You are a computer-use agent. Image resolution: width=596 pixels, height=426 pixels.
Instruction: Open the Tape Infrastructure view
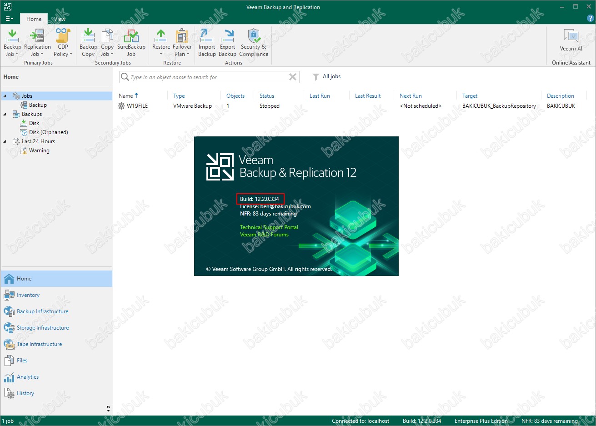56,344
